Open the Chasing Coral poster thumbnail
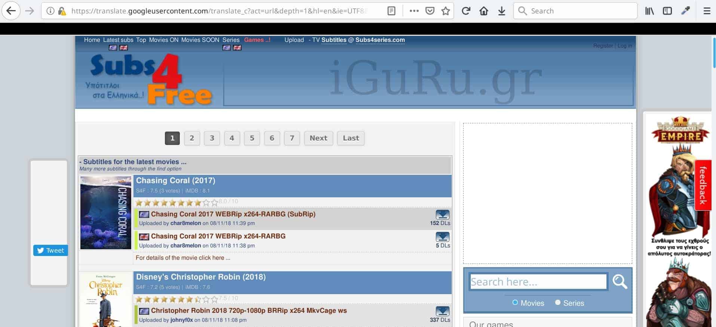 click(x=106, y=213)
